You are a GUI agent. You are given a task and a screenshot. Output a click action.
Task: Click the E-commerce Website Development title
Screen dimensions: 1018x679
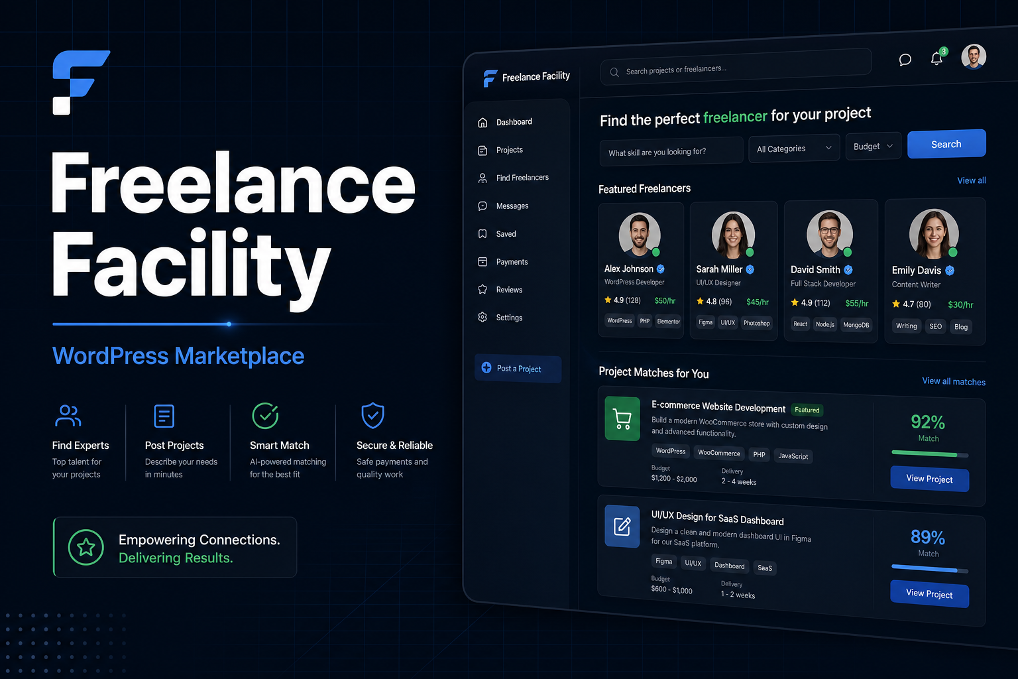pyautogui.click(x=718, y=407)
